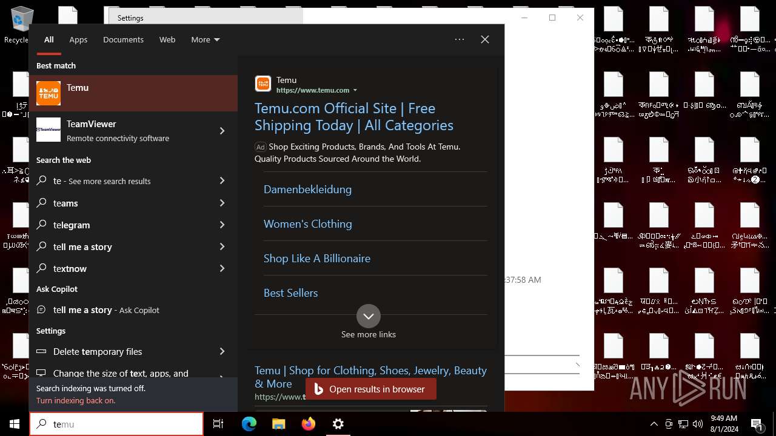Image resolution: width=776 pixels, height=436 pixels.
Task: Open the More filter dropdown
Action: point(205,39)
